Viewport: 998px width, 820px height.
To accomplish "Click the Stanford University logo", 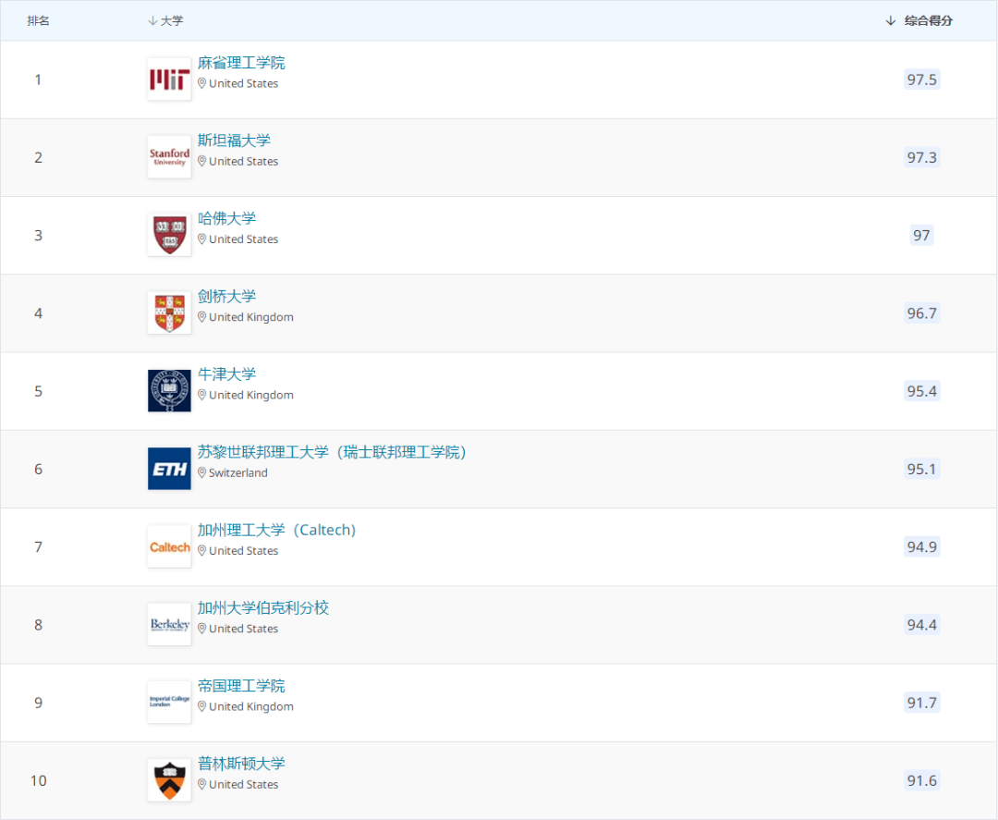I will (x=169, y=156).
